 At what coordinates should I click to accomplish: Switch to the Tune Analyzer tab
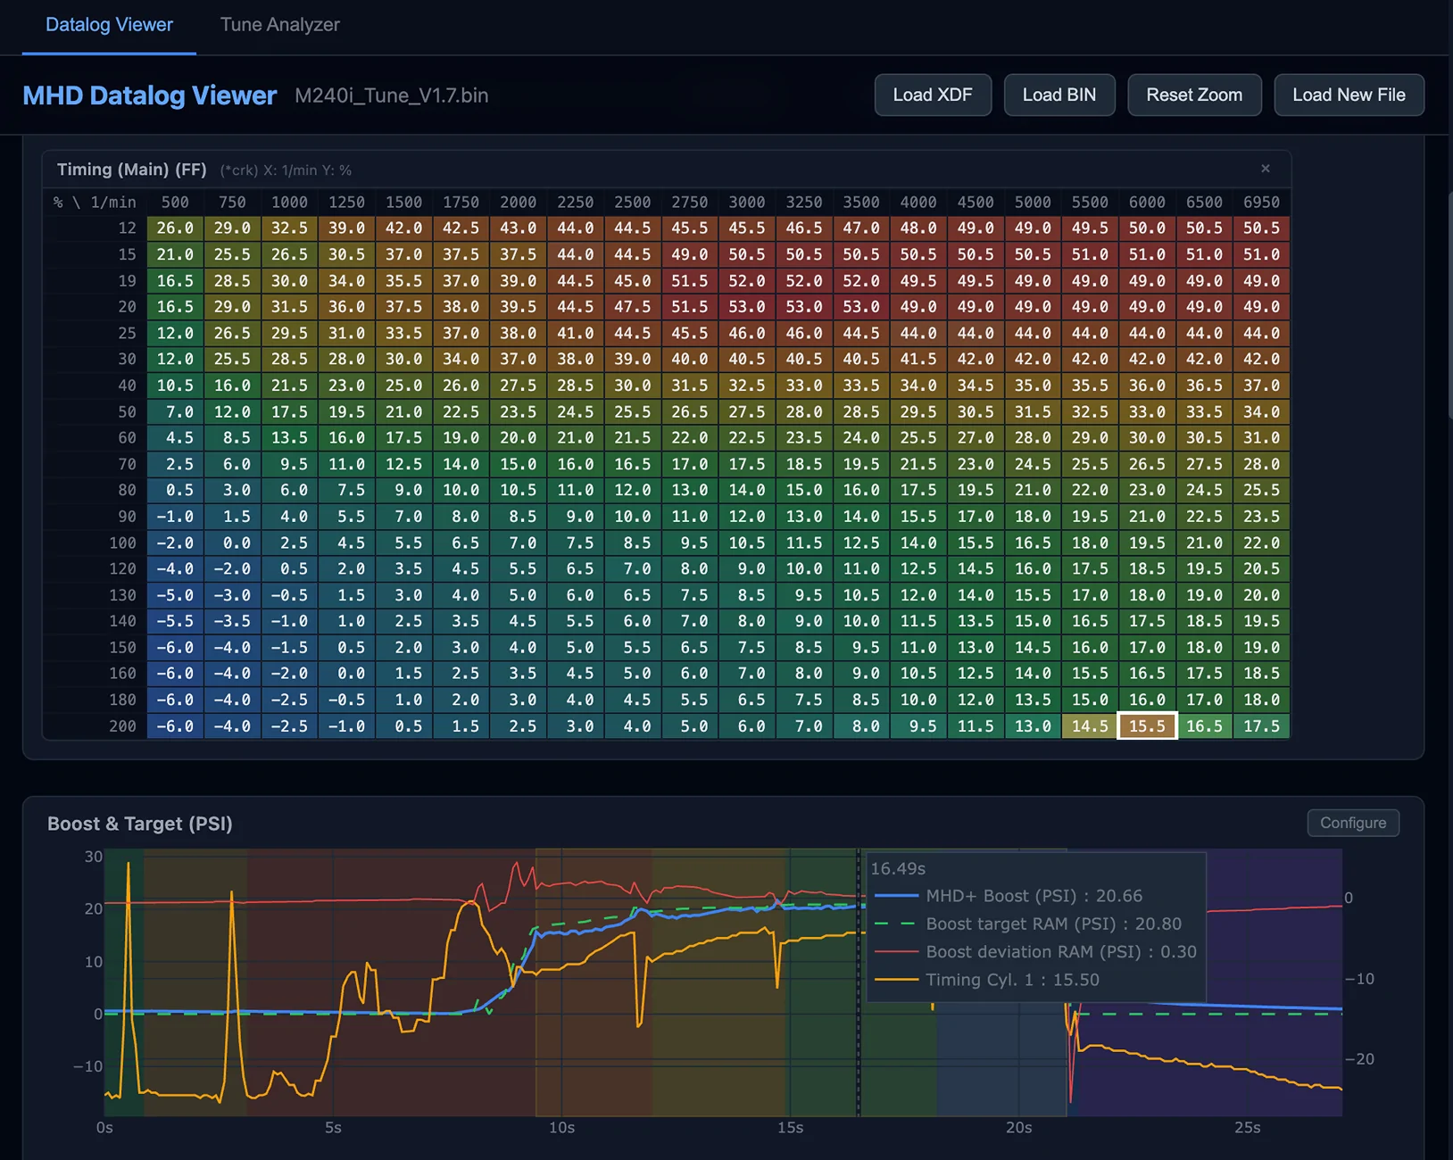click(x=279, y=25)
